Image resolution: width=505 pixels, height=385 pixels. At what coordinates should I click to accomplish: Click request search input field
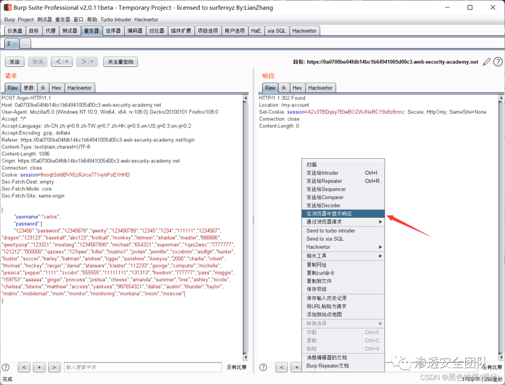coord(143,367)
